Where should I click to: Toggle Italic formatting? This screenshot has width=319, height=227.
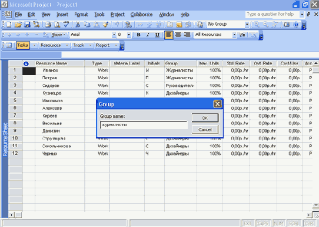(x=148, y=35)
